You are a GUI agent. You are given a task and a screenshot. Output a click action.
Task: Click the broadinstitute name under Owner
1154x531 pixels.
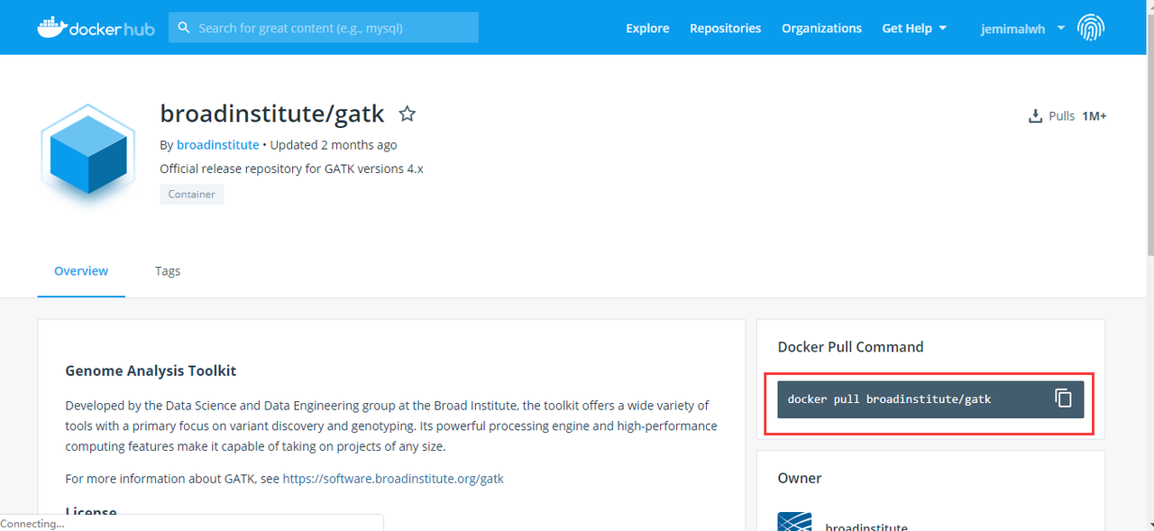tap(866, 526)
